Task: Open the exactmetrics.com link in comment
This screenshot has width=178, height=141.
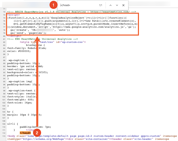Action: (x=110, y=12)
